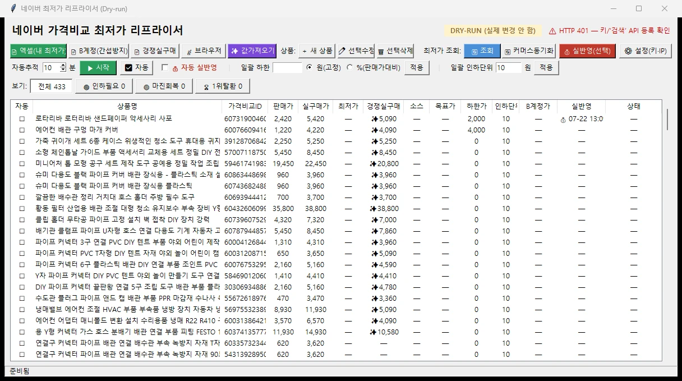Click the 상태 column header

633,106
